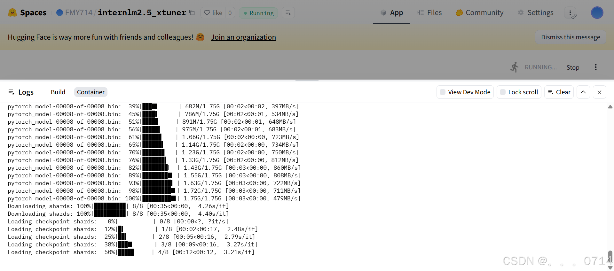The height and width of the screenshot is (271, 614).
Task: Click the RUNNING... status text
Action: [x=540, y=67]
